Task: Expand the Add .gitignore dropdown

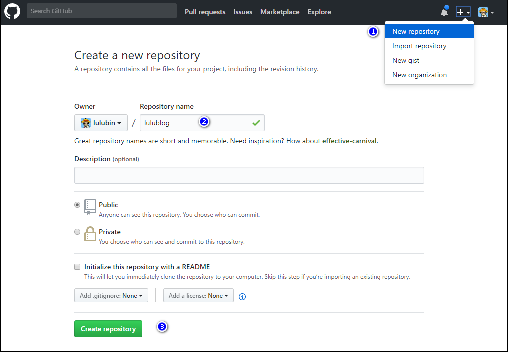Action: pyautogui.click(x=111, y=295)
